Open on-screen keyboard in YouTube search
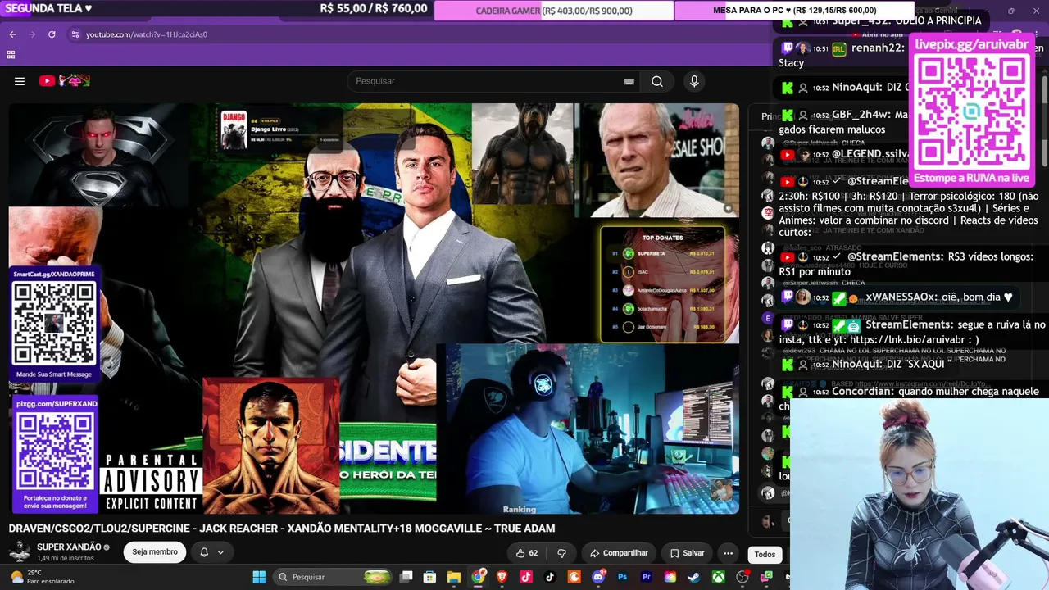This screenshot has height=590, width=1049. [x=629, y=81]
